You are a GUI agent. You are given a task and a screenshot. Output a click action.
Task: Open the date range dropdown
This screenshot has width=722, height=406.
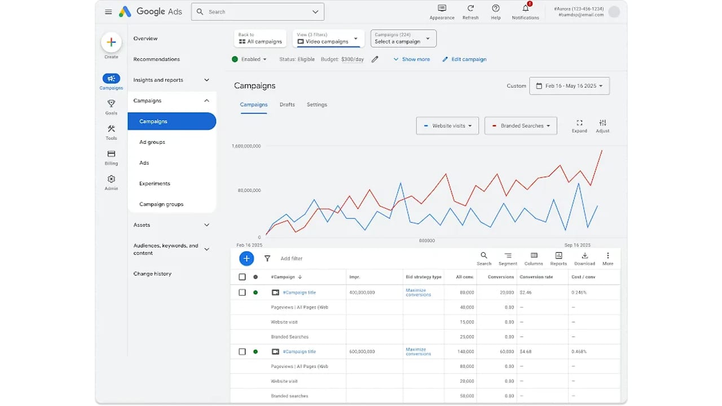569,86
